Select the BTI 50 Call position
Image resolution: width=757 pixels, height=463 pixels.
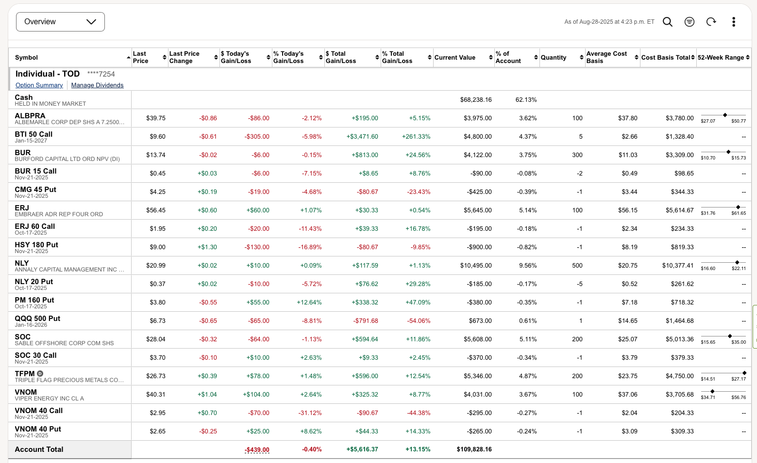[x=34, y=134]
